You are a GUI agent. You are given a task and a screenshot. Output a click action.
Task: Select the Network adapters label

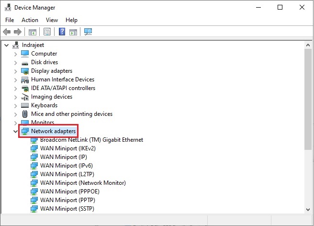(x=54, y=131)
